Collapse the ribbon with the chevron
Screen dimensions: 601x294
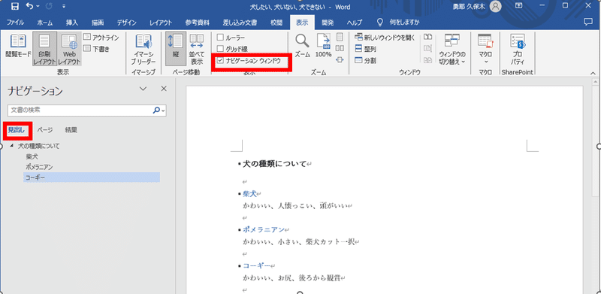[593, 72]
